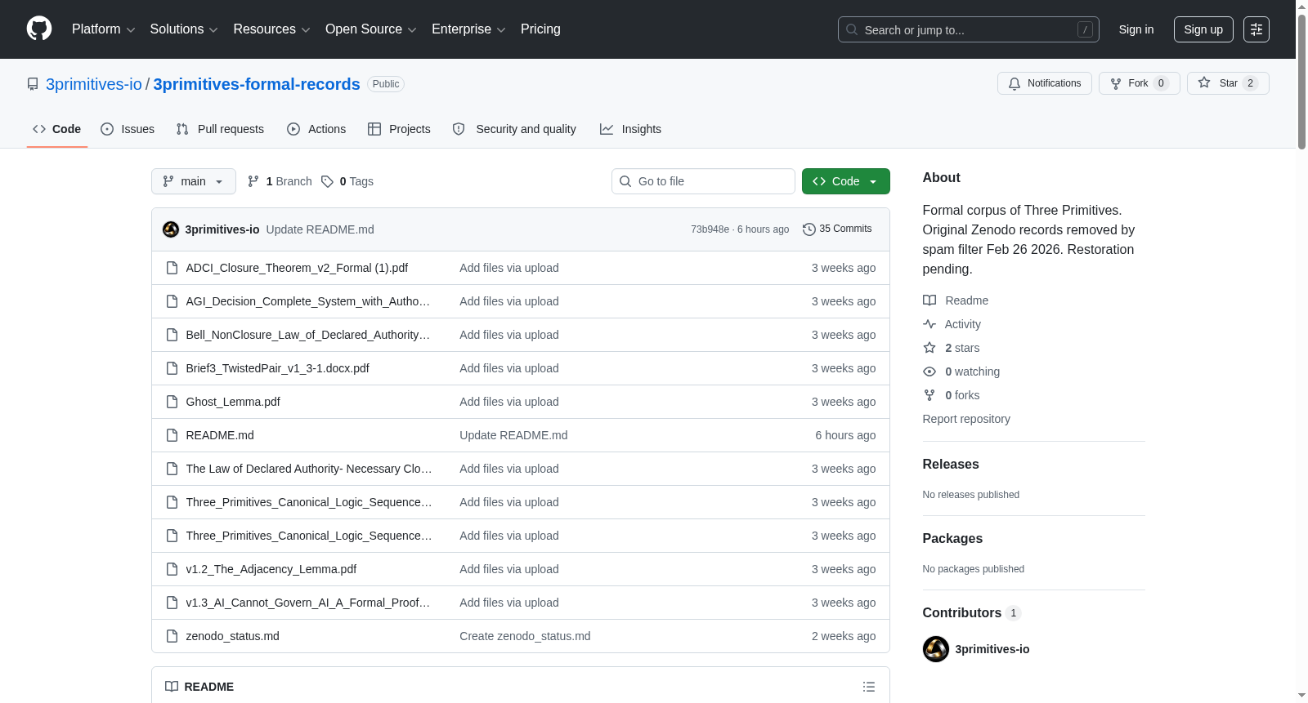View the Insights tab

pos(630,129)
